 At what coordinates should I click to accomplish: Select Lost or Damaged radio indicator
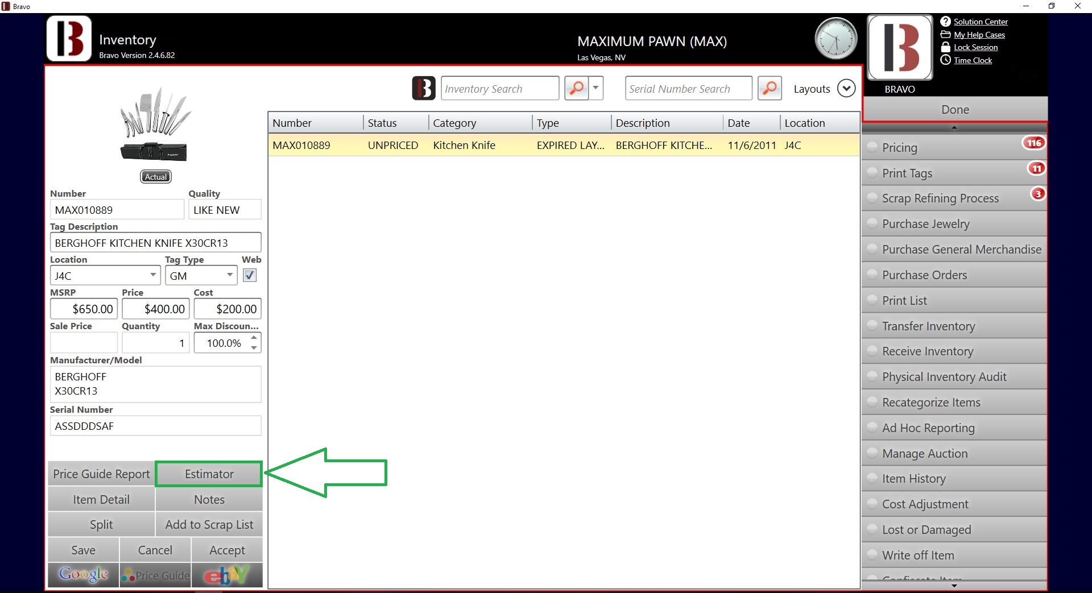click(872, 529)
